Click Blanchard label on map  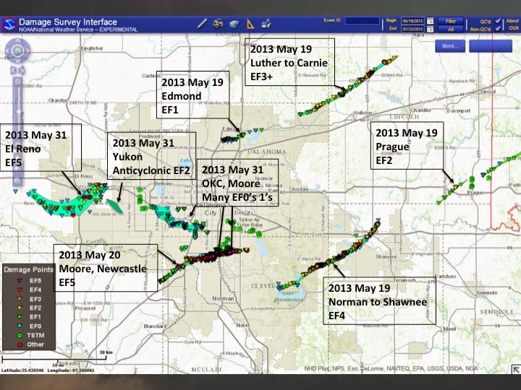click(x=155, y=326)
